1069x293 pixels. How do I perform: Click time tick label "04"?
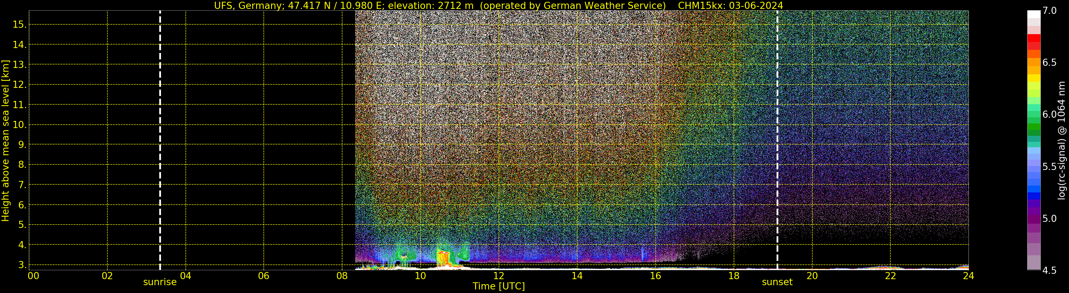[186, 276]
